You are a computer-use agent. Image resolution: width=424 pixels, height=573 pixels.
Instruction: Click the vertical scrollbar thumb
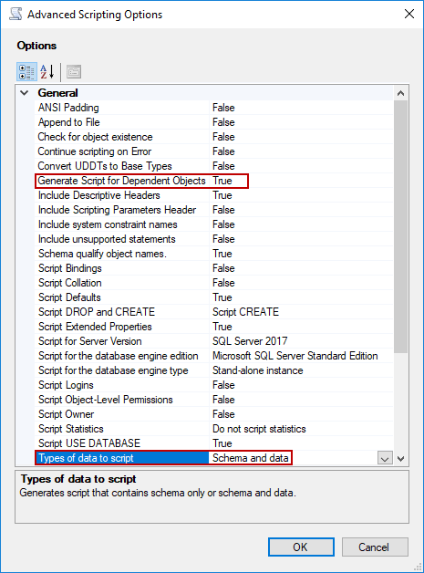tap(400, 226)
